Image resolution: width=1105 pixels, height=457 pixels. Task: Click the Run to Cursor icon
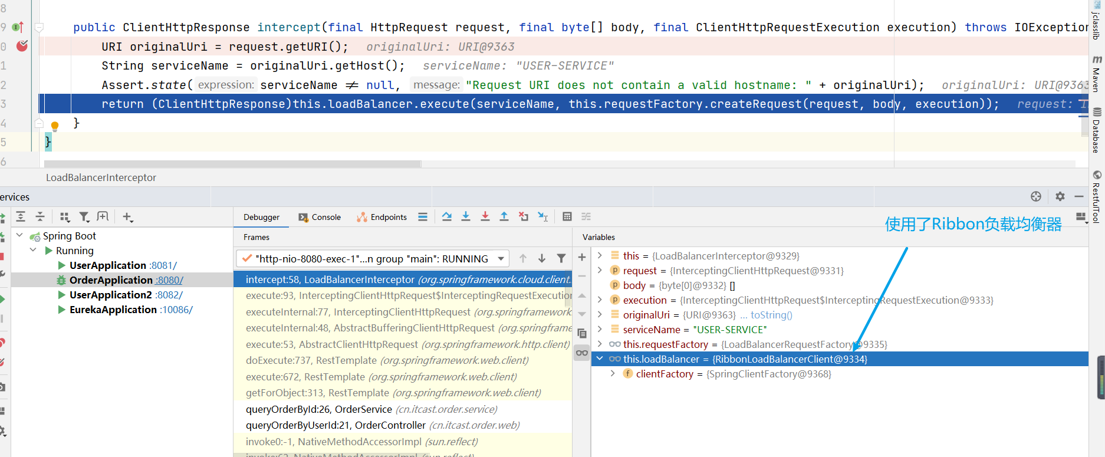point(543,217)
